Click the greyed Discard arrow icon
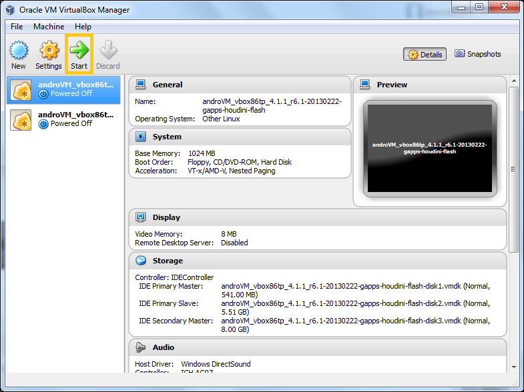 (x=108, y=50)
